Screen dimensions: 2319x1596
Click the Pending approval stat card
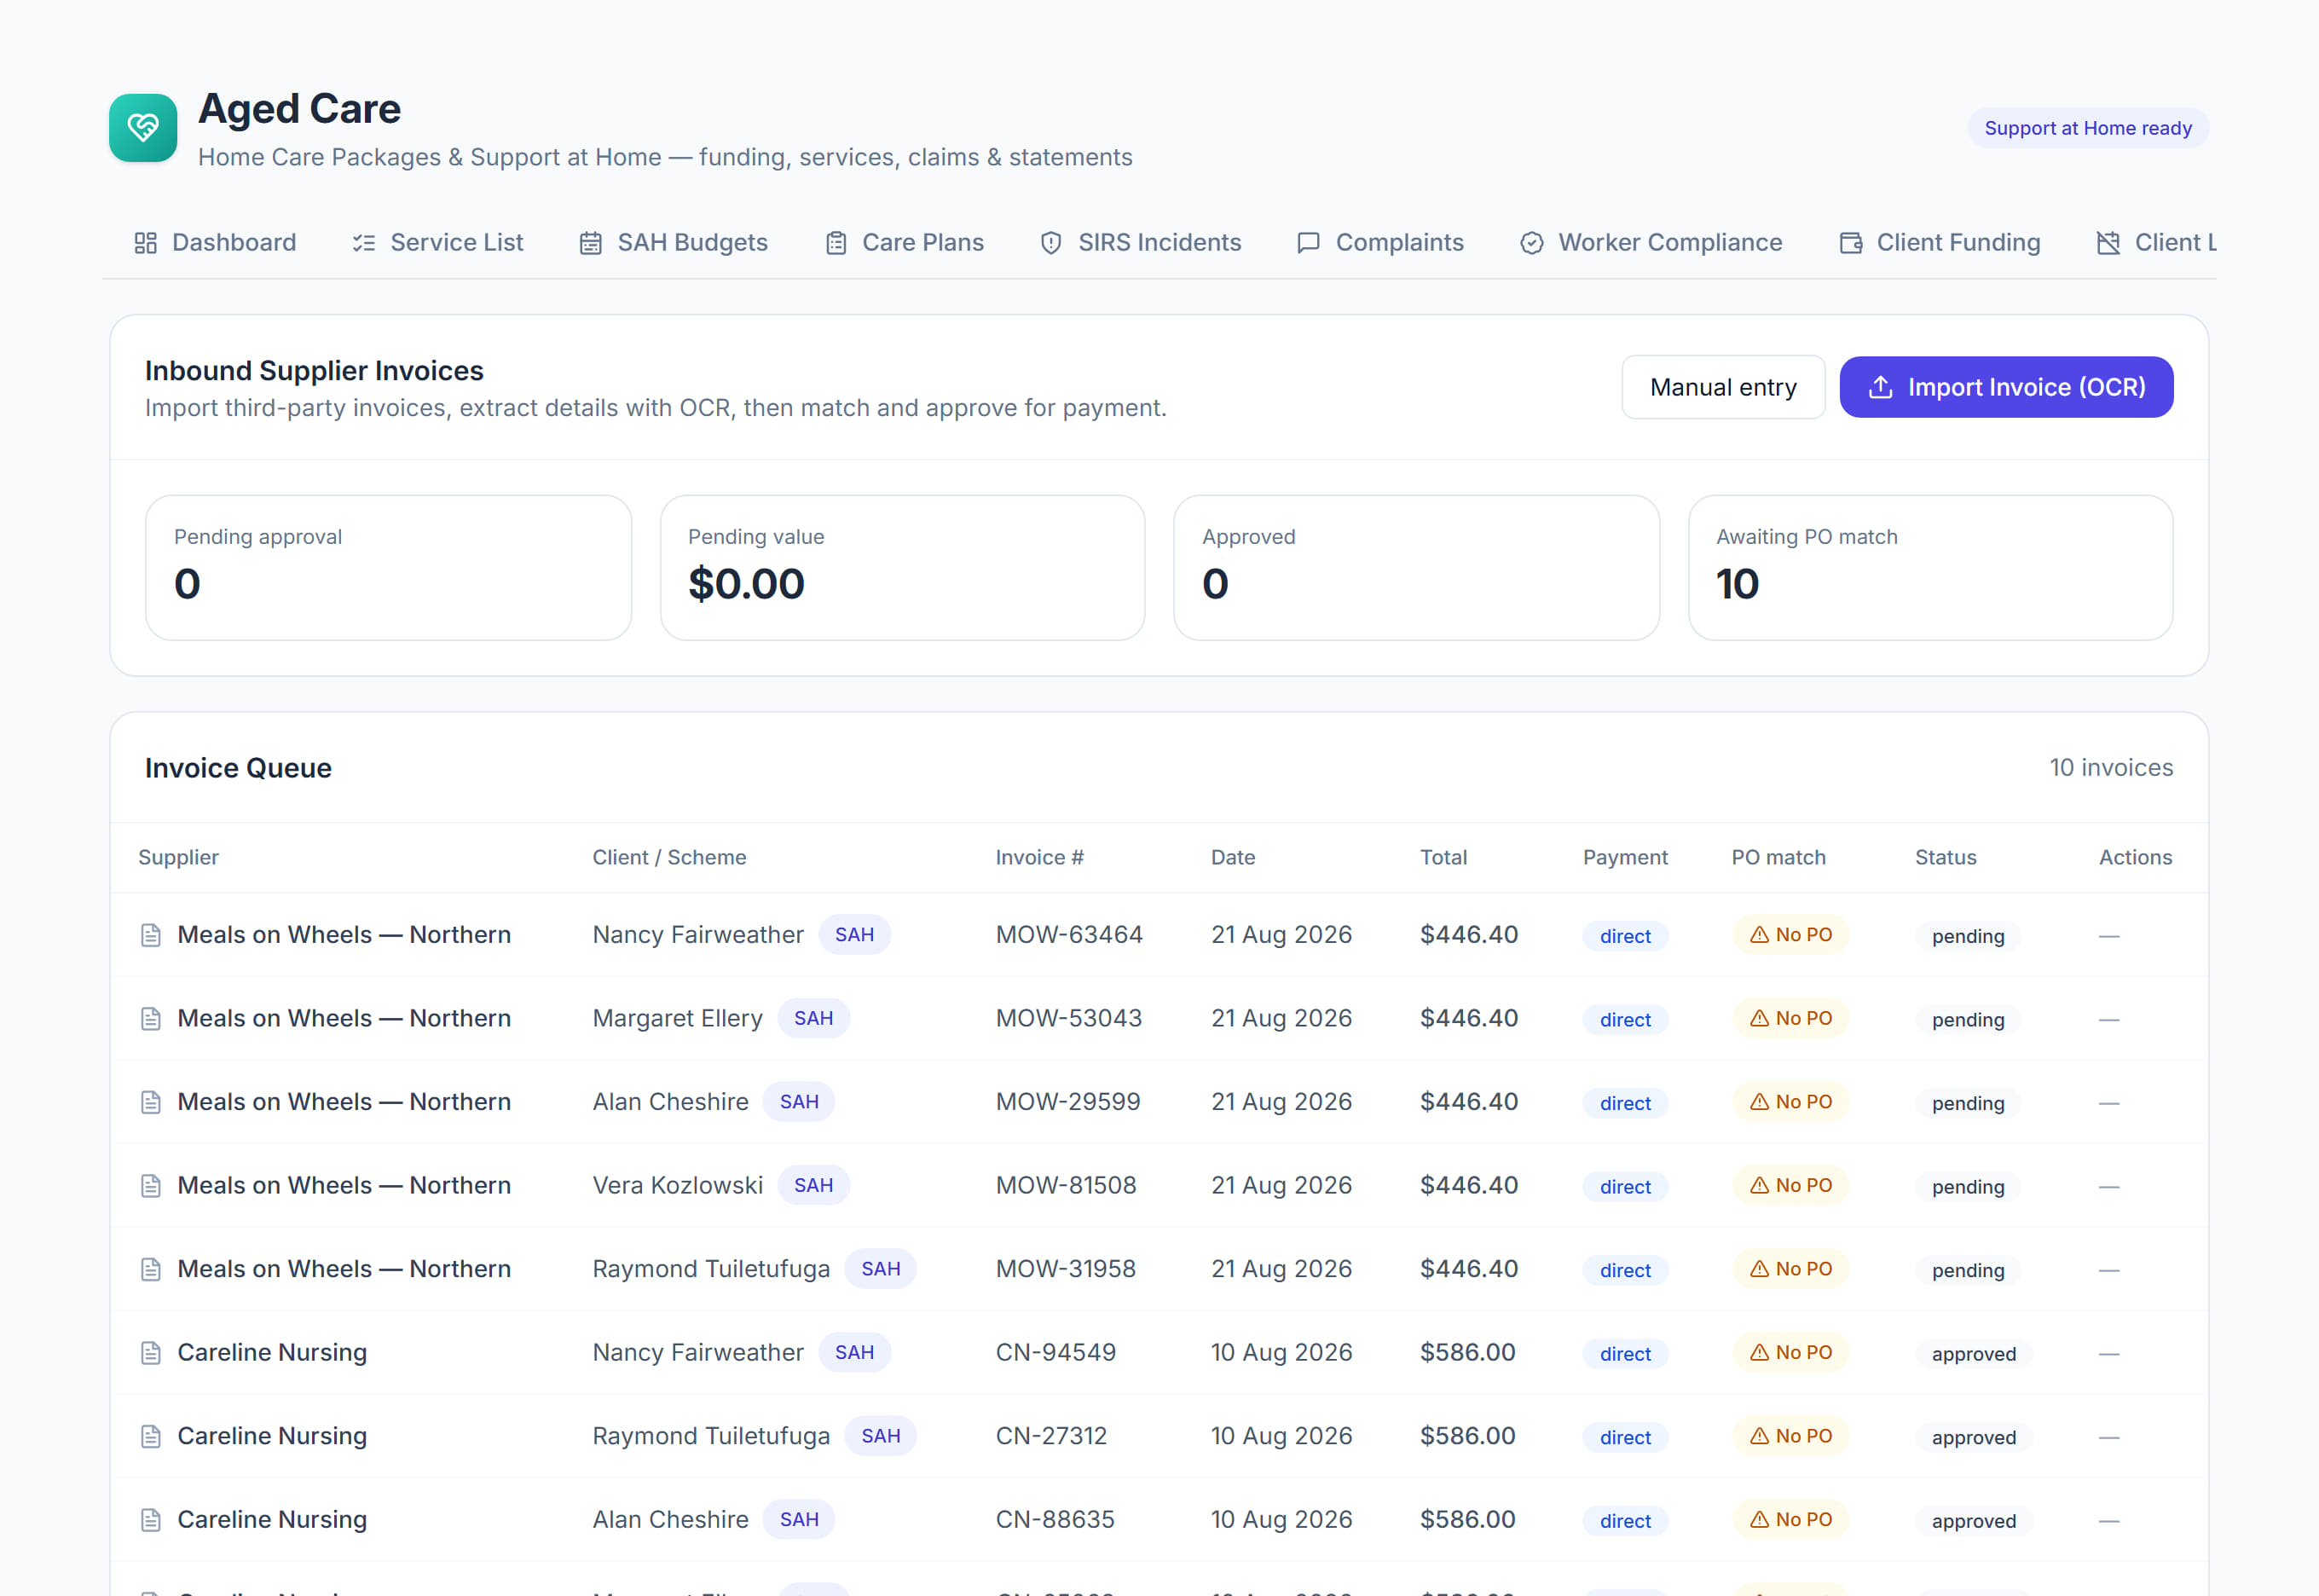pos(389,568)
